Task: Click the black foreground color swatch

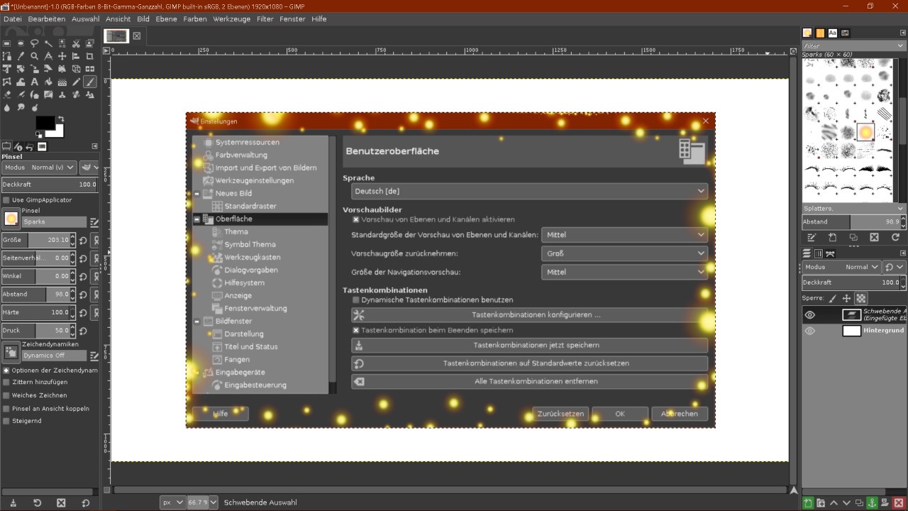Action: tap(45, 123)
